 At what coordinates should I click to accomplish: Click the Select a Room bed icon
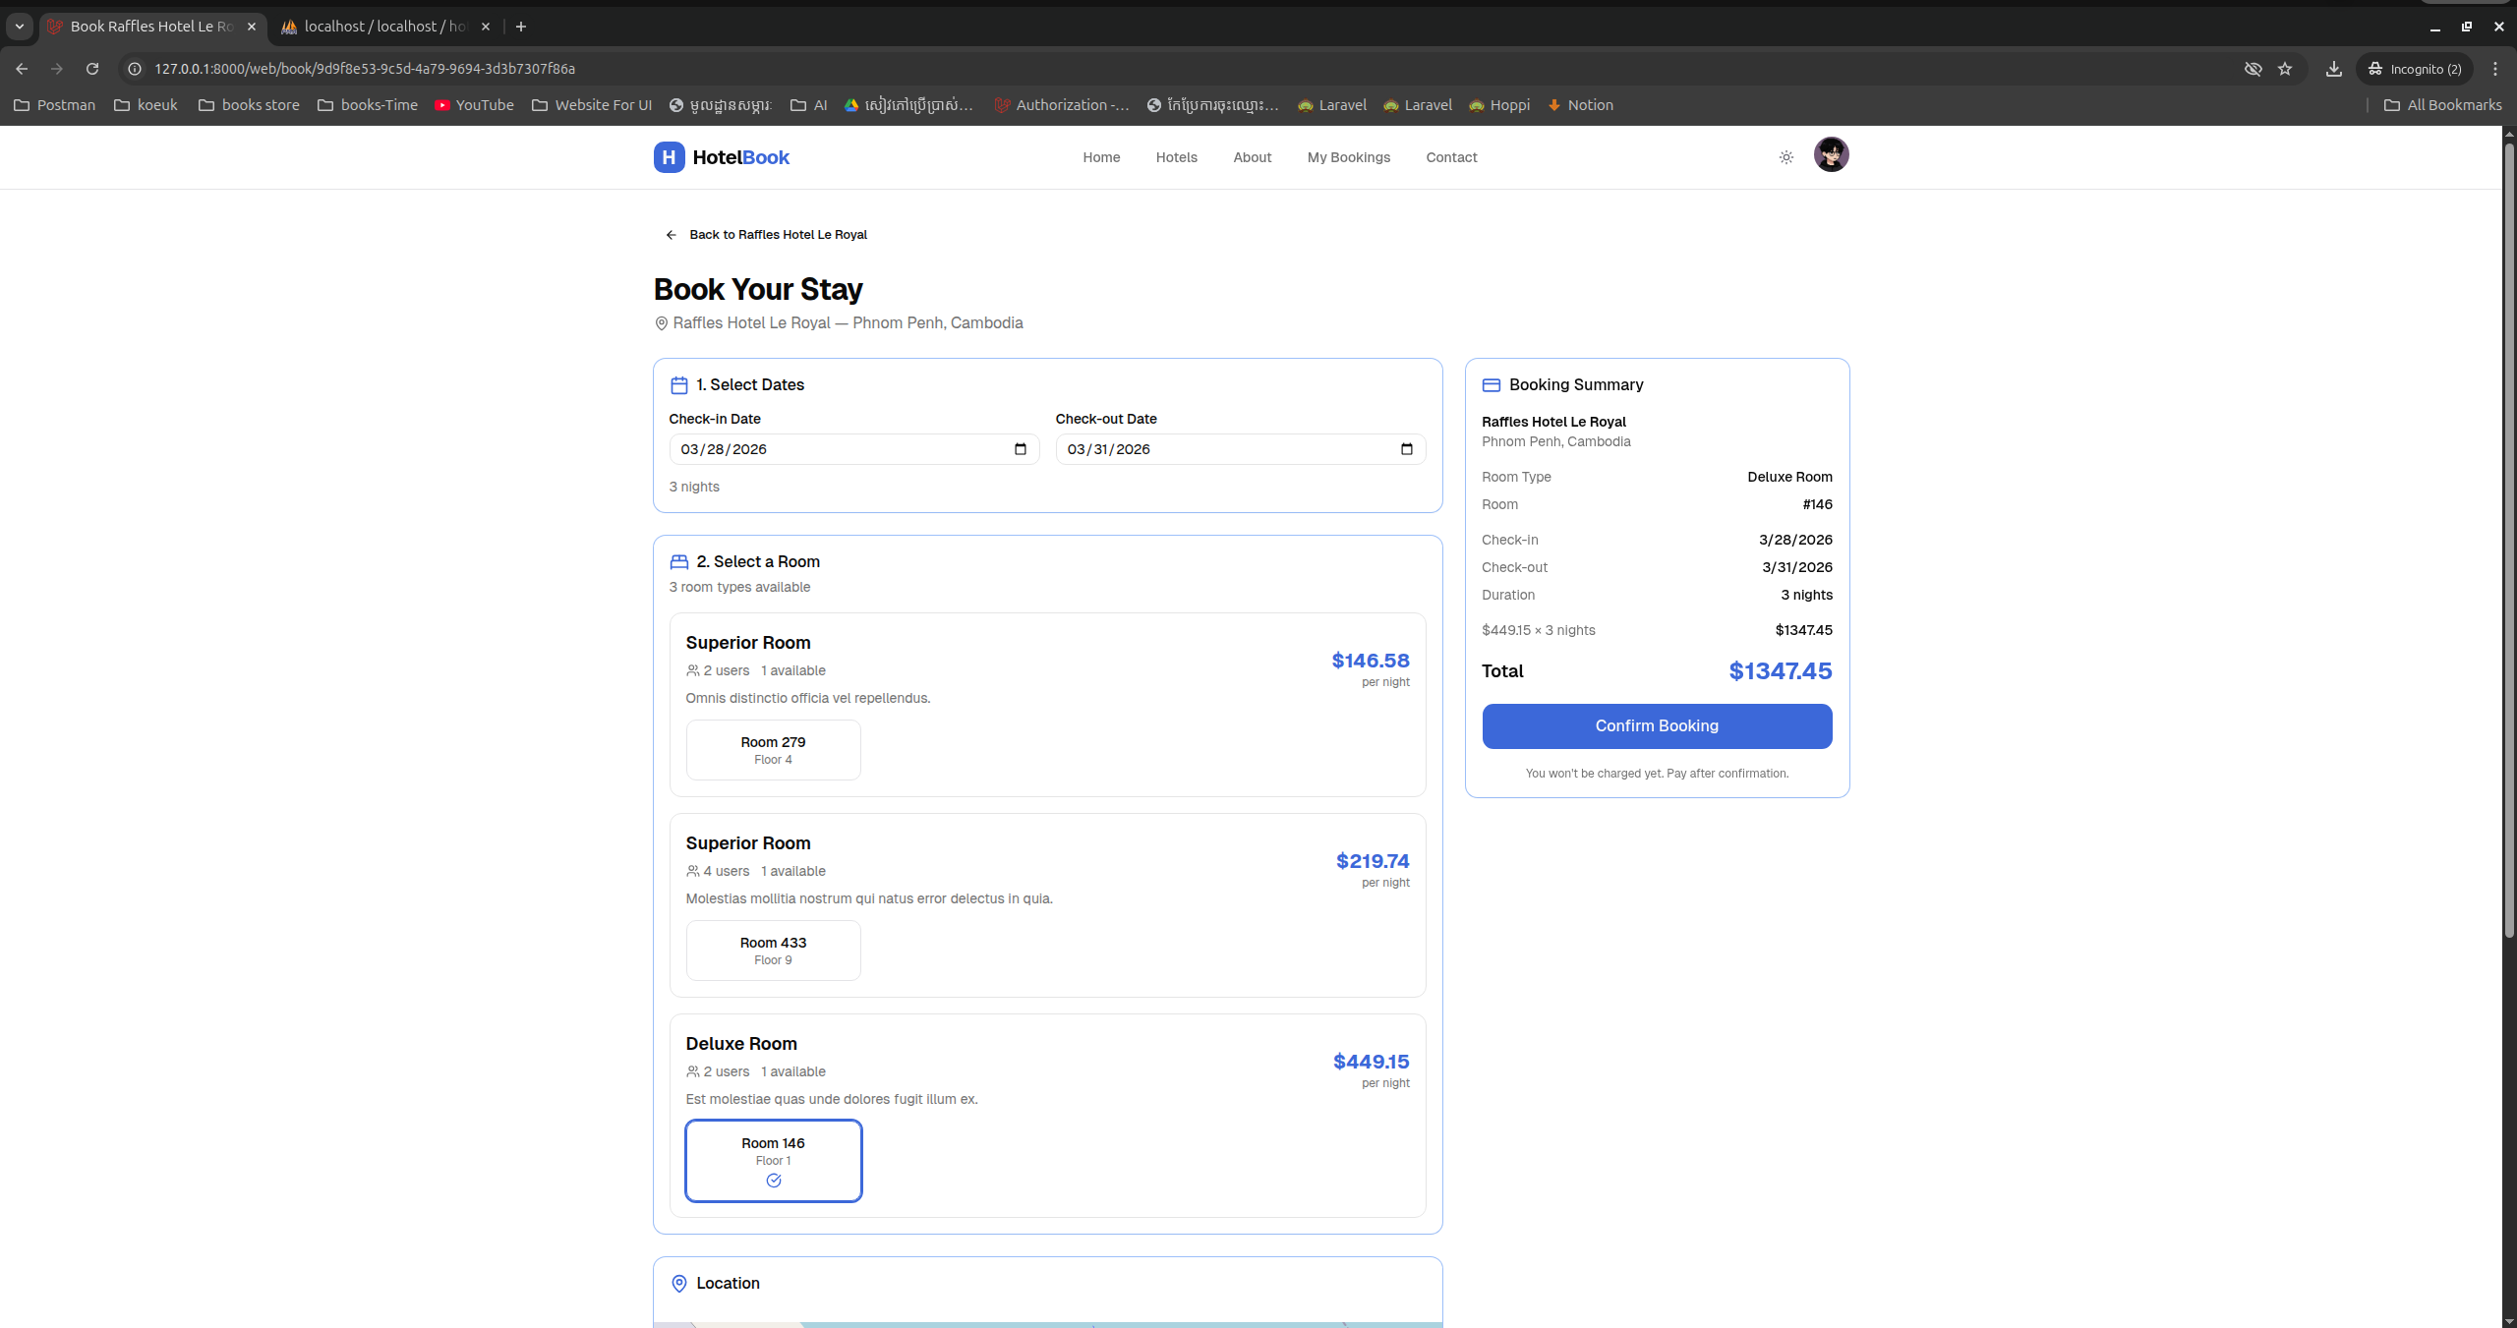coord(678,562)
